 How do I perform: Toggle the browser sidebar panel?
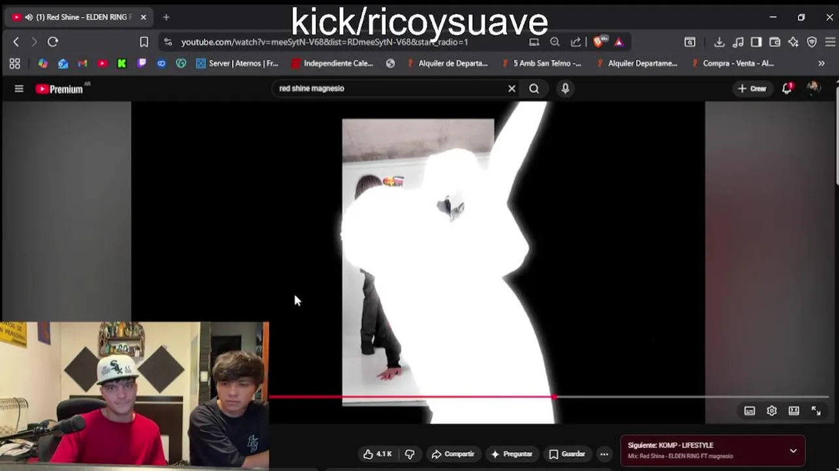tap(756, 42)
